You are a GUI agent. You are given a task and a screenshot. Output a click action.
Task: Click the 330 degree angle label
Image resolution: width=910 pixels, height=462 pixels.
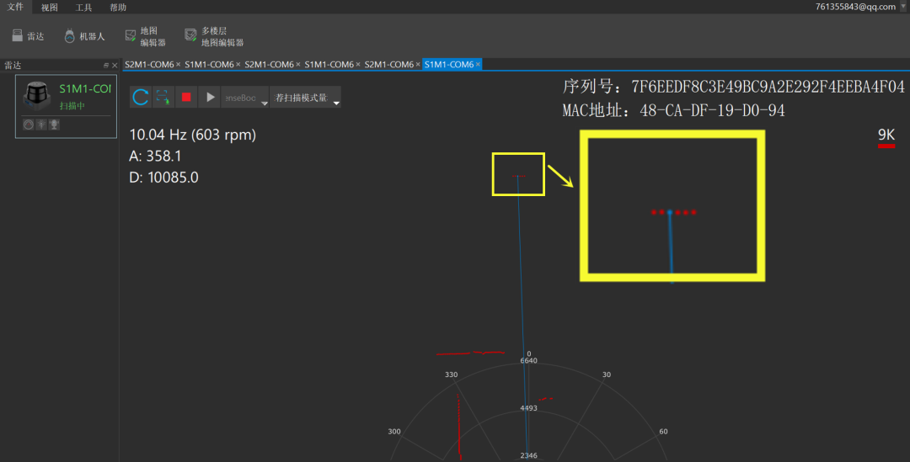click(x=452, y=375)
